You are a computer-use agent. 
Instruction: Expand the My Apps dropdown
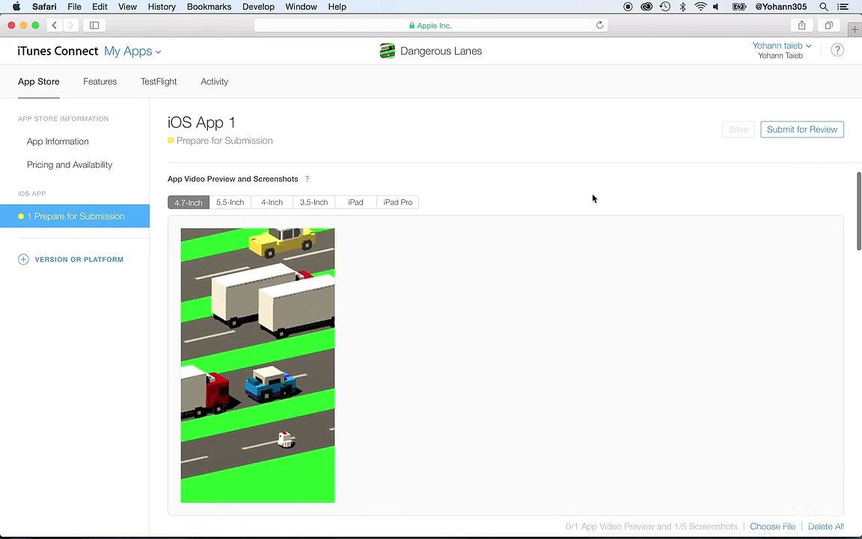[132, 51]
